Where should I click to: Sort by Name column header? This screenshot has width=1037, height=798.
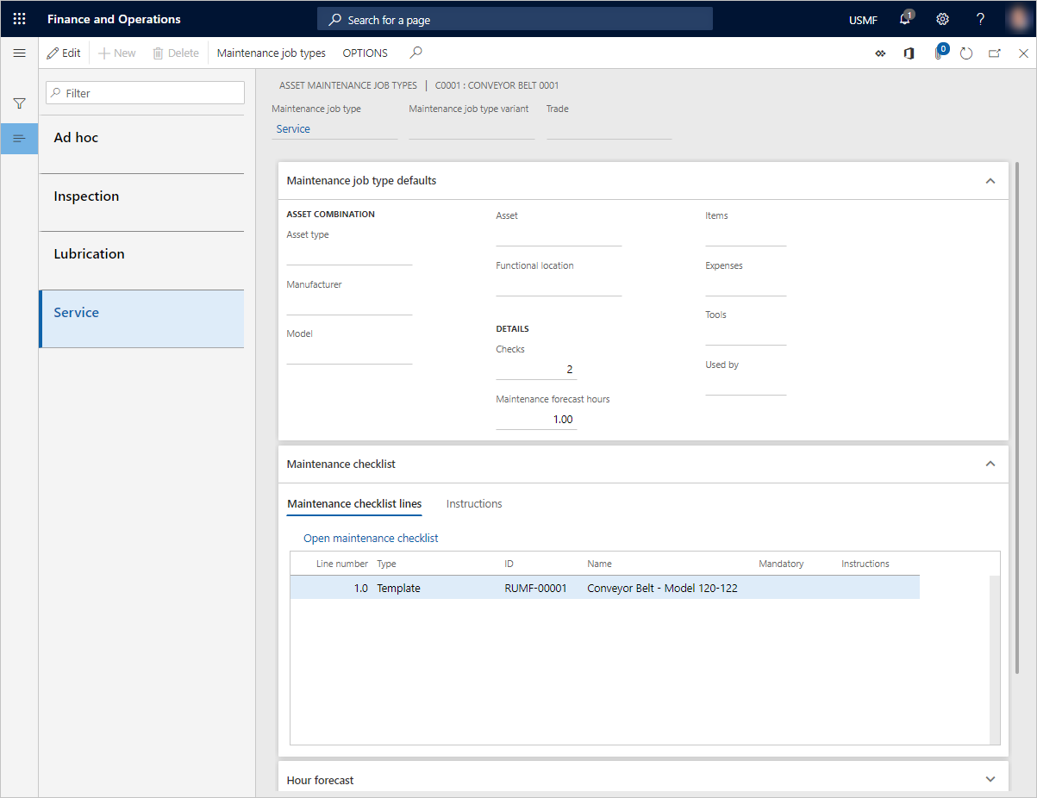pyautogui.click(x=600, y=564)
